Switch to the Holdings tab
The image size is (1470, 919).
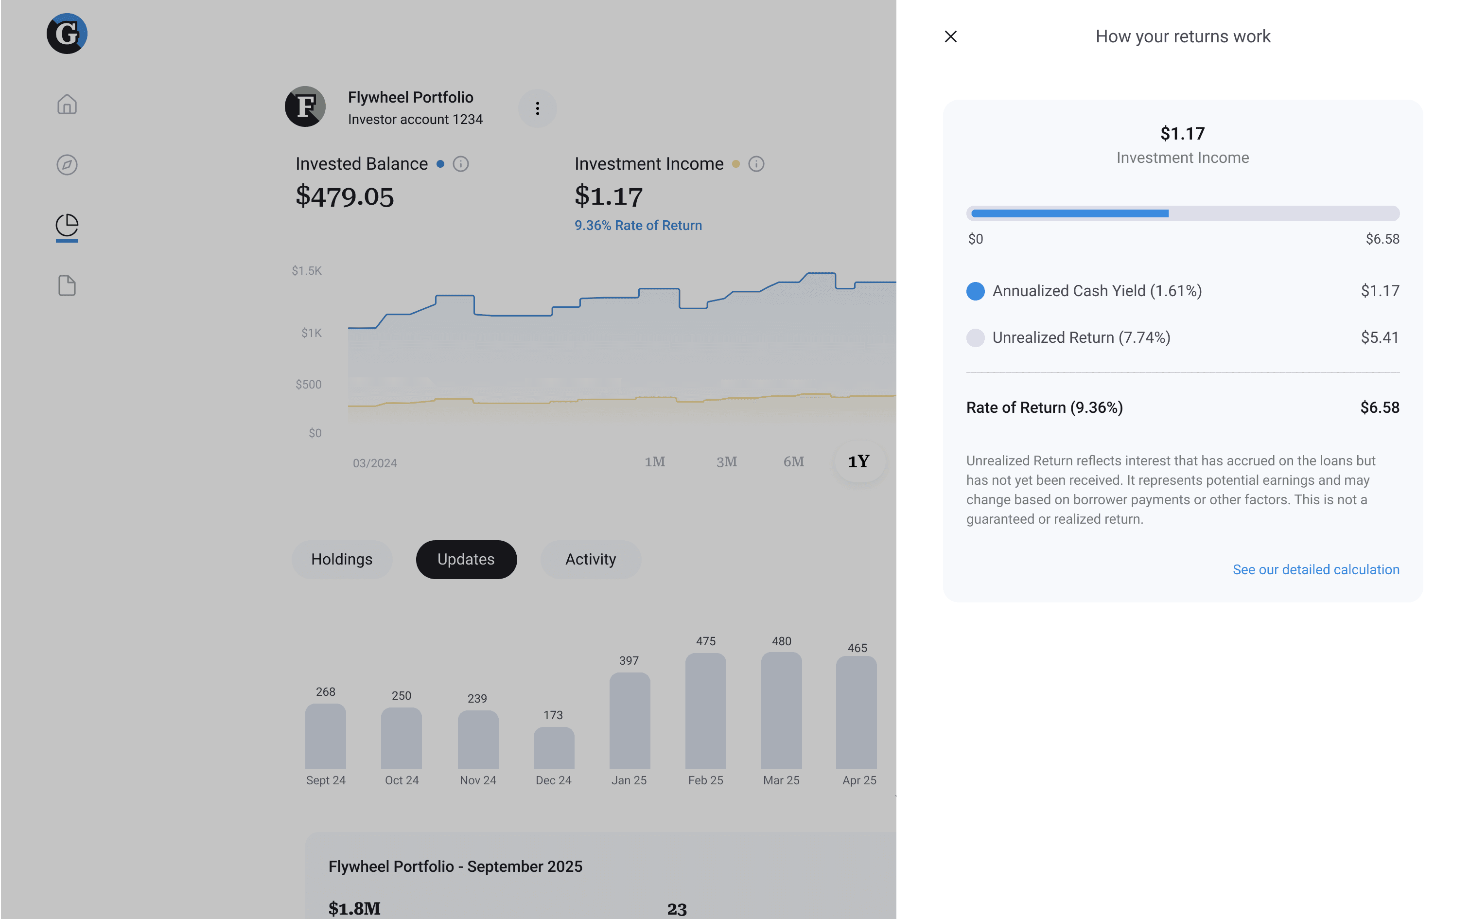[341, 559]
